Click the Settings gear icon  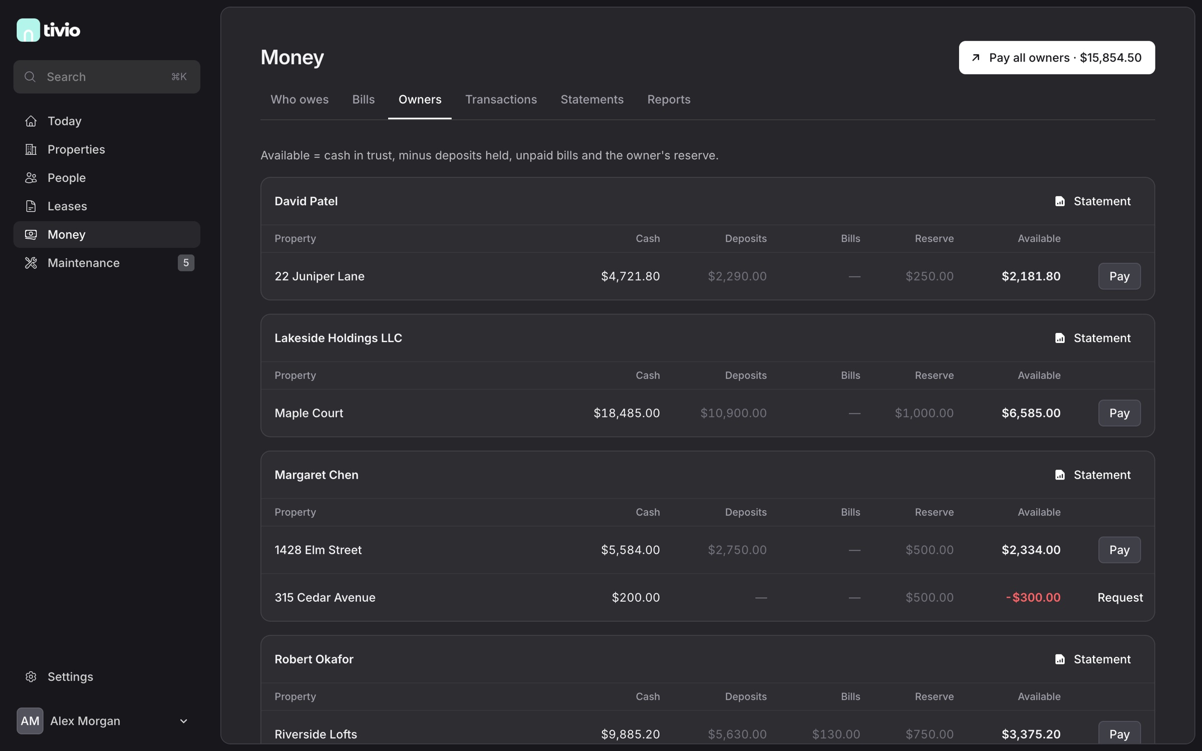point(31,677)
